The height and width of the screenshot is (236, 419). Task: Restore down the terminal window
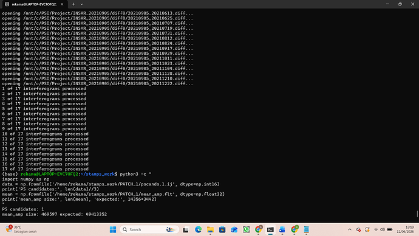(x=400, y=4)
